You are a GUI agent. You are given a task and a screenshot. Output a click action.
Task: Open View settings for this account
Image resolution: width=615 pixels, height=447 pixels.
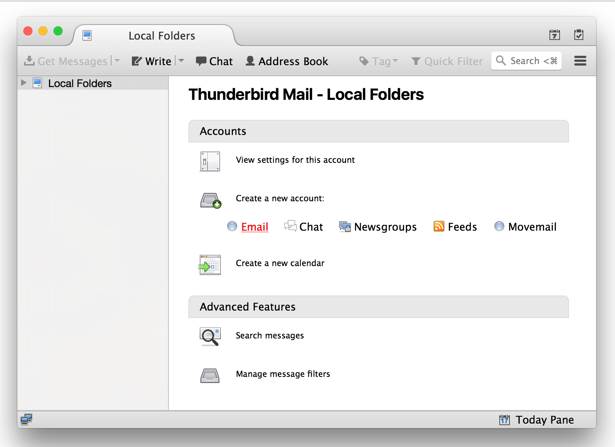295,160
